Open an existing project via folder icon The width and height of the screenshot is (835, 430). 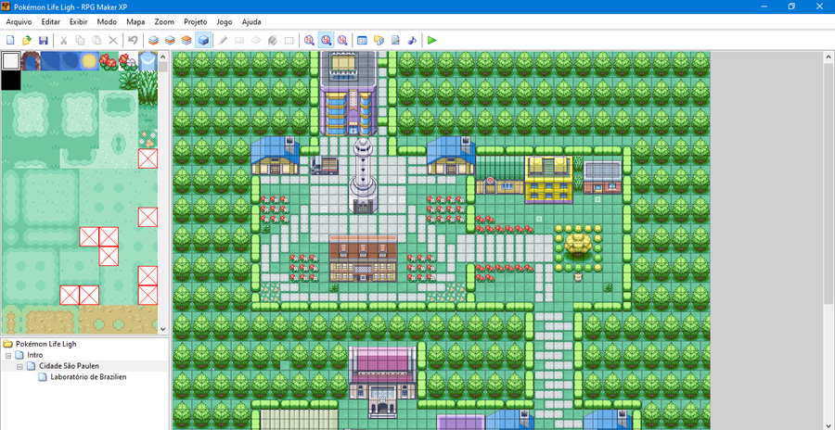pyautogui.click(x=27, y=40)
